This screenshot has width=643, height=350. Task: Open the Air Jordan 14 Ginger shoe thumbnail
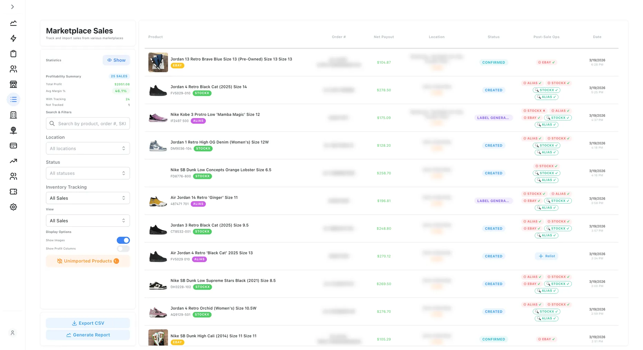158,201
